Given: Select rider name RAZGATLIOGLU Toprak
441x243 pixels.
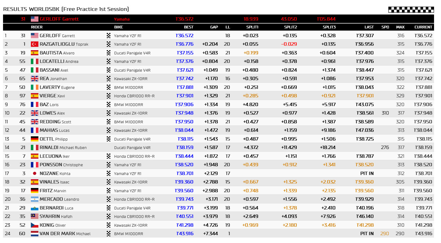Looking at the screenshot, I should coord(64,44).
